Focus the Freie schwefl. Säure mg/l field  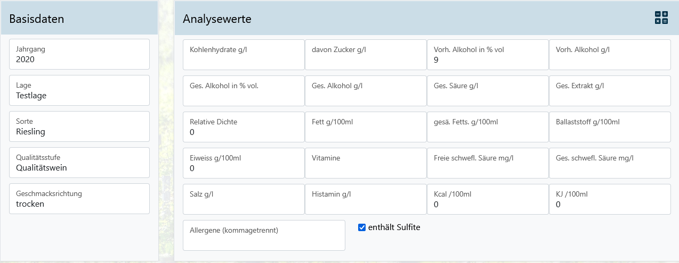point(488,163)
